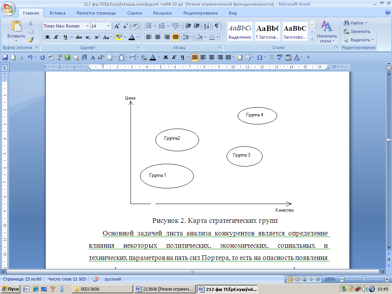392x294 pixels.
Task: Toggle Subscript formatting
Action: 88,37
